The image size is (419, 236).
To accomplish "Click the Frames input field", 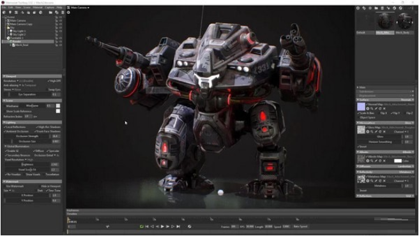I will (234, 226).
